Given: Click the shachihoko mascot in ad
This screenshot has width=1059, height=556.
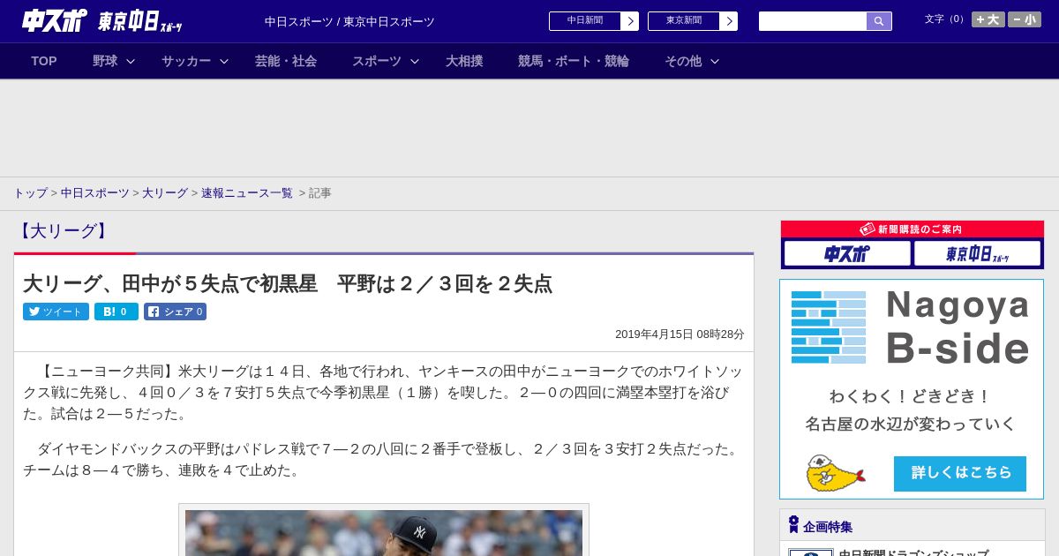Looking at the screenshot, I should pos(835,474).
